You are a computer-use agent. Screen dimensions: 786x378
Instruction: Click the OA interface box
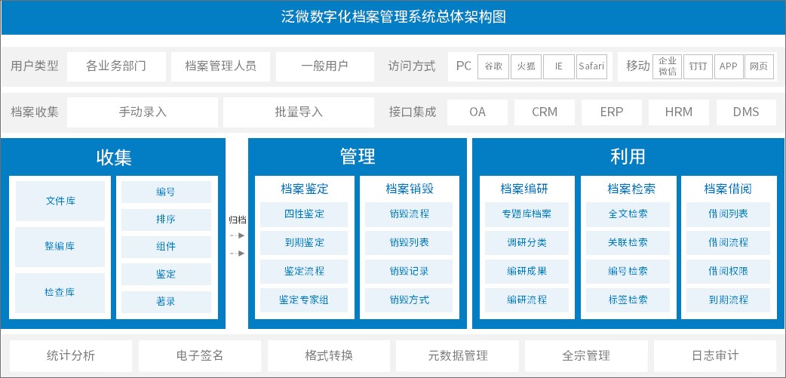[477, 112]
